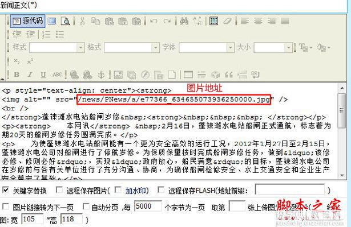Toggle Strikethrough ABC icon
351x227 pixels.
(57, 75)
